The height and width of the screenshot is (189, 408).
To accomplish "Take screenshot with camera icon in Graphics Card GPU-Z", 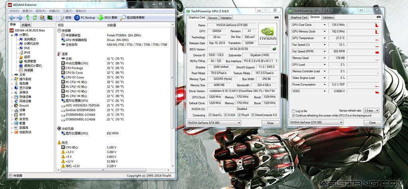I will click(x=276, y=18).
